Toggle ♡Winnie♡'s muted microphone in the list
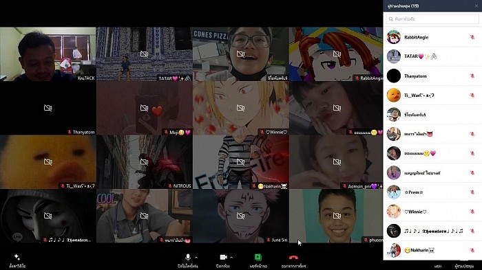Screen dimensions: 482x270 [472, 212]
